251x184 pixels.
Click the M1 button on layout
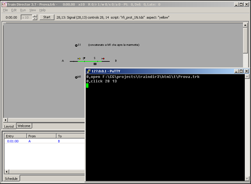point(76,77)
